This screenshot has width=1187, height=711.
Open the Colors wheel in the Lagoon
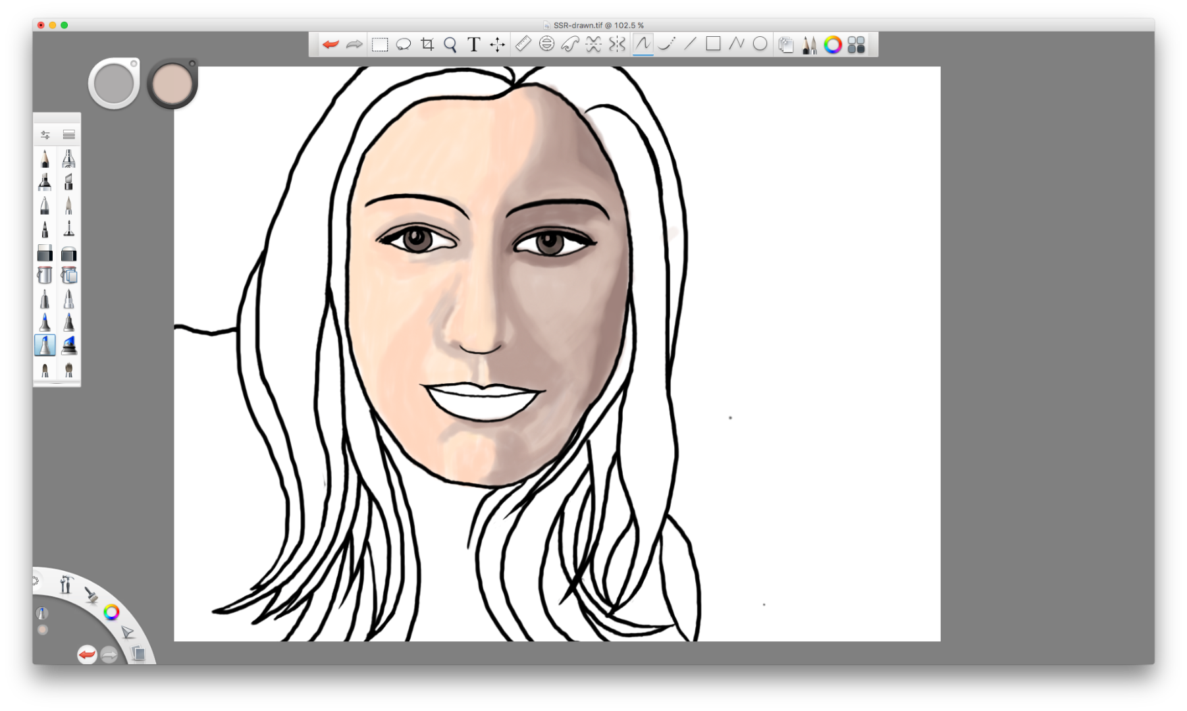111,612
